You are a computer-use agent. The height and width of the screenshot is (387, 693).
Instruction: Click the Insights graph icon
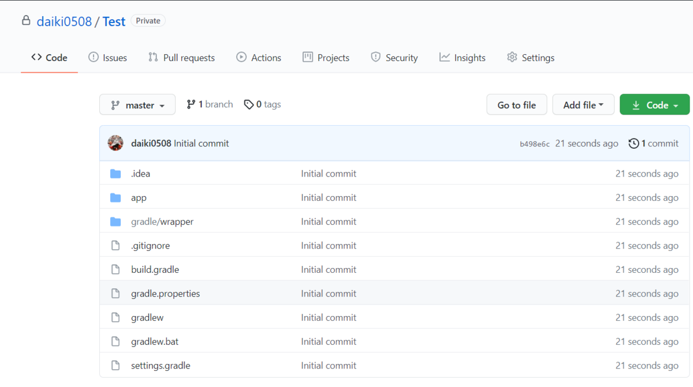pyautogui.click(x=444, y=57)
